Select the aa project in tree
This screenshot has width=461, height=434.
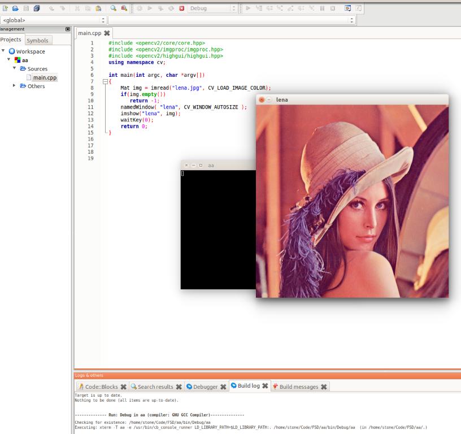[x=25, y=60]
